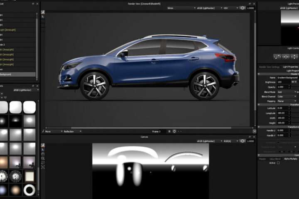Viewport: 299px width, 199px height.
Task: Click the Canvas exposure value 1.0000
Action: [250, 141]
